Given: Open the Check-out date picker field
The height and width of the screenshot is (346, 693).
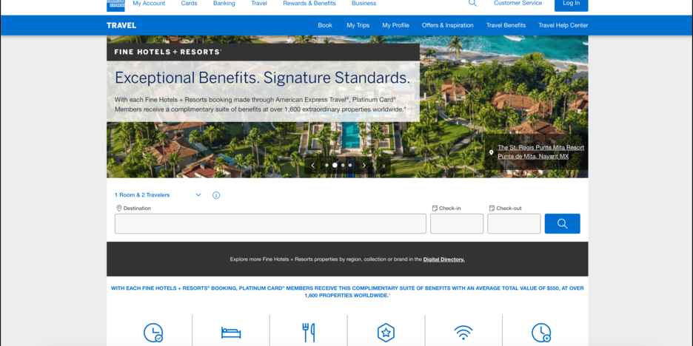Looking at the screenshot, I should [x=514, y=224].
